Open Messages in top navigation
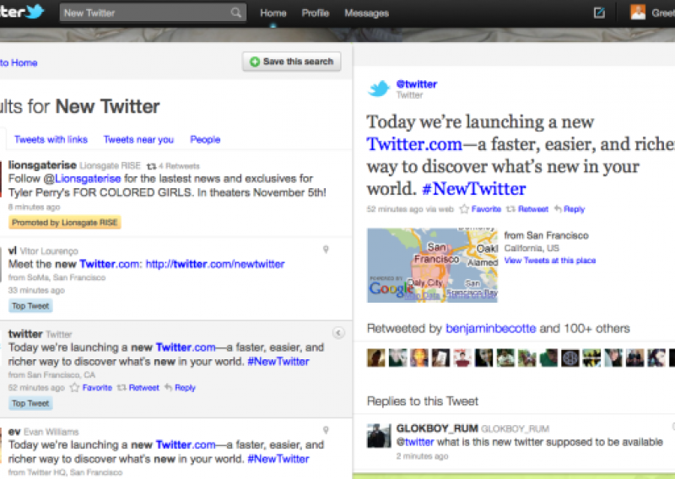This screenshot has width=675, height=479. tap(366, 13)
